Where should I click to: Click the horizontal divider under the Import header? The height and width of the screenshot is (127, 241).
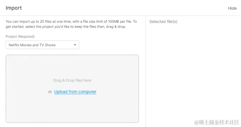tap(120, 16)
